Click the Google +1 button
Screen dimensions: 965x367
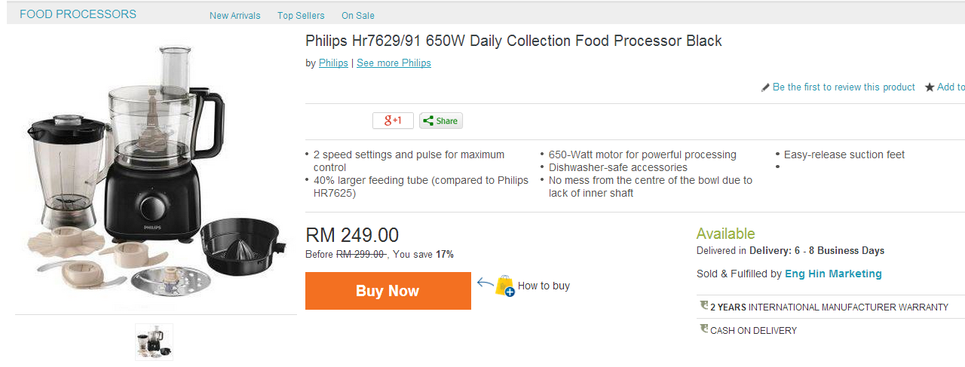point(393,121)
